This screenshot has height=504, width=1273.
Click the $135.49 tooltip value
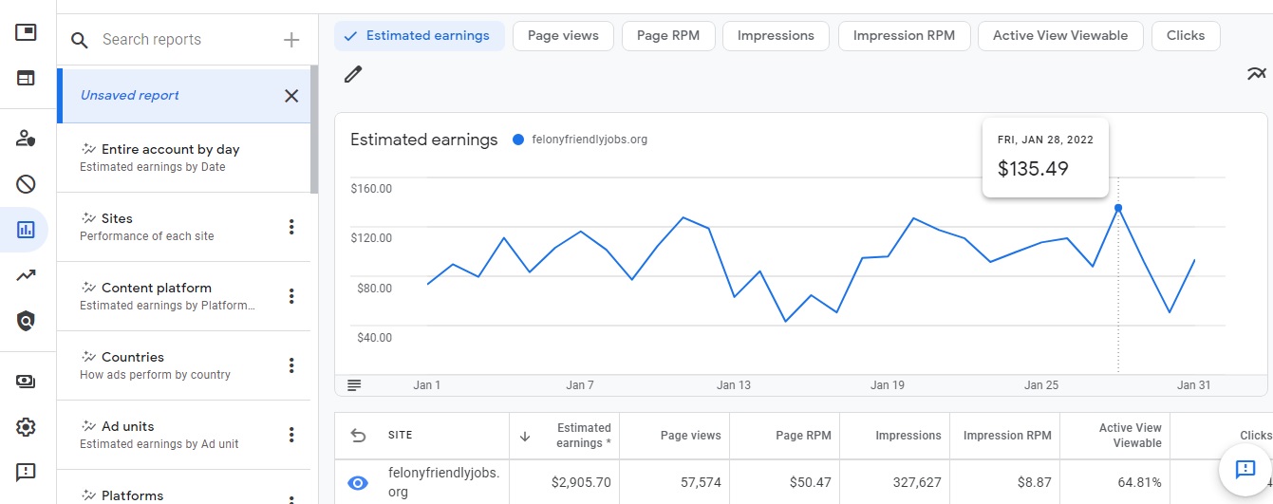click(1033, 169)
